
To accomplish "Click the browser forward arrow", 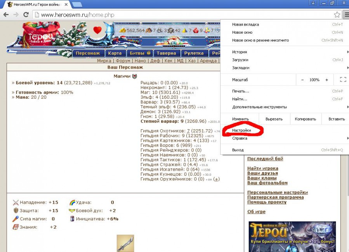I will 16,15.
